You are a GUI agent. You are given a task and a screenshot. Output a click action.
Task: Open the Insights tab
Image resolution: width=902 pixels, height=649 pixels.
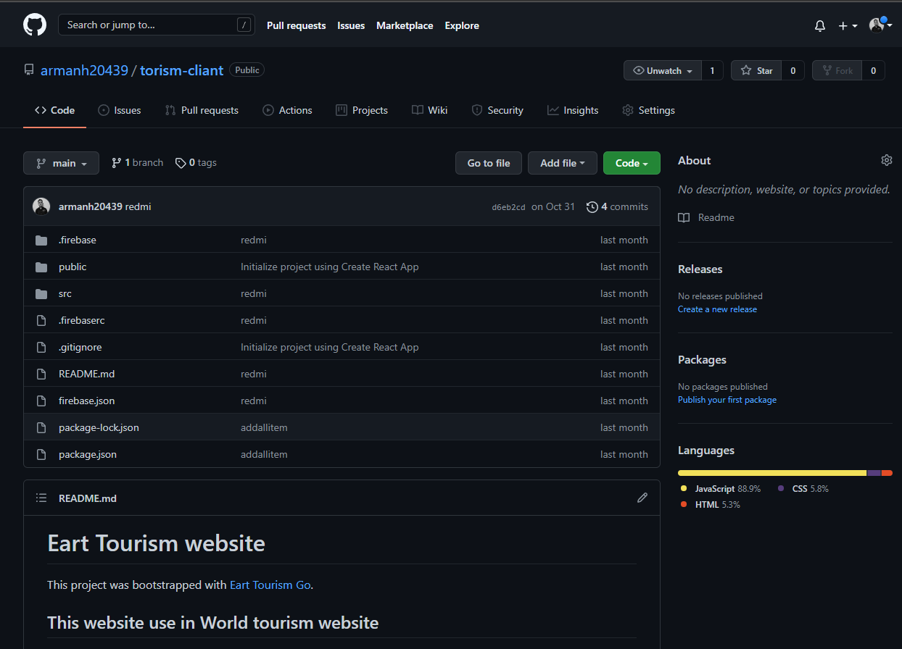(573, 110)
